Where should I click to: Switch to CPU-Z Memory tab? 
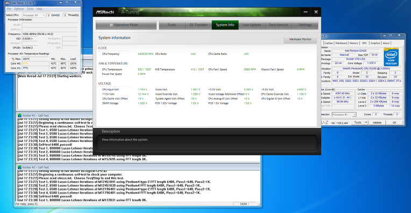point(353,43)
